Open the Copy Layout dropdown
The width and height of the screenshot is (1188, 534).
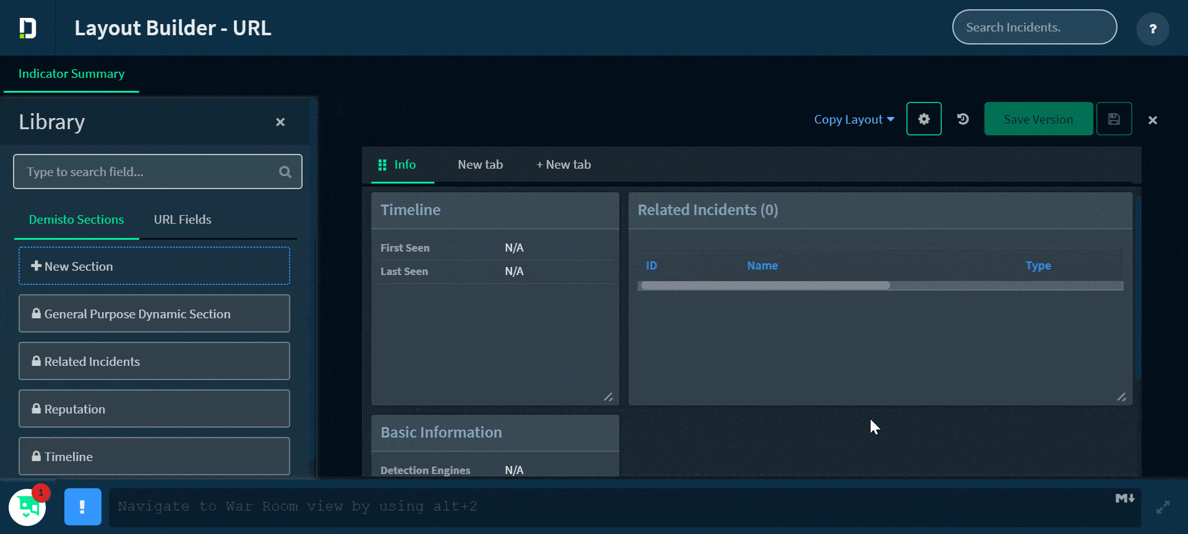[x=854, y=119]
